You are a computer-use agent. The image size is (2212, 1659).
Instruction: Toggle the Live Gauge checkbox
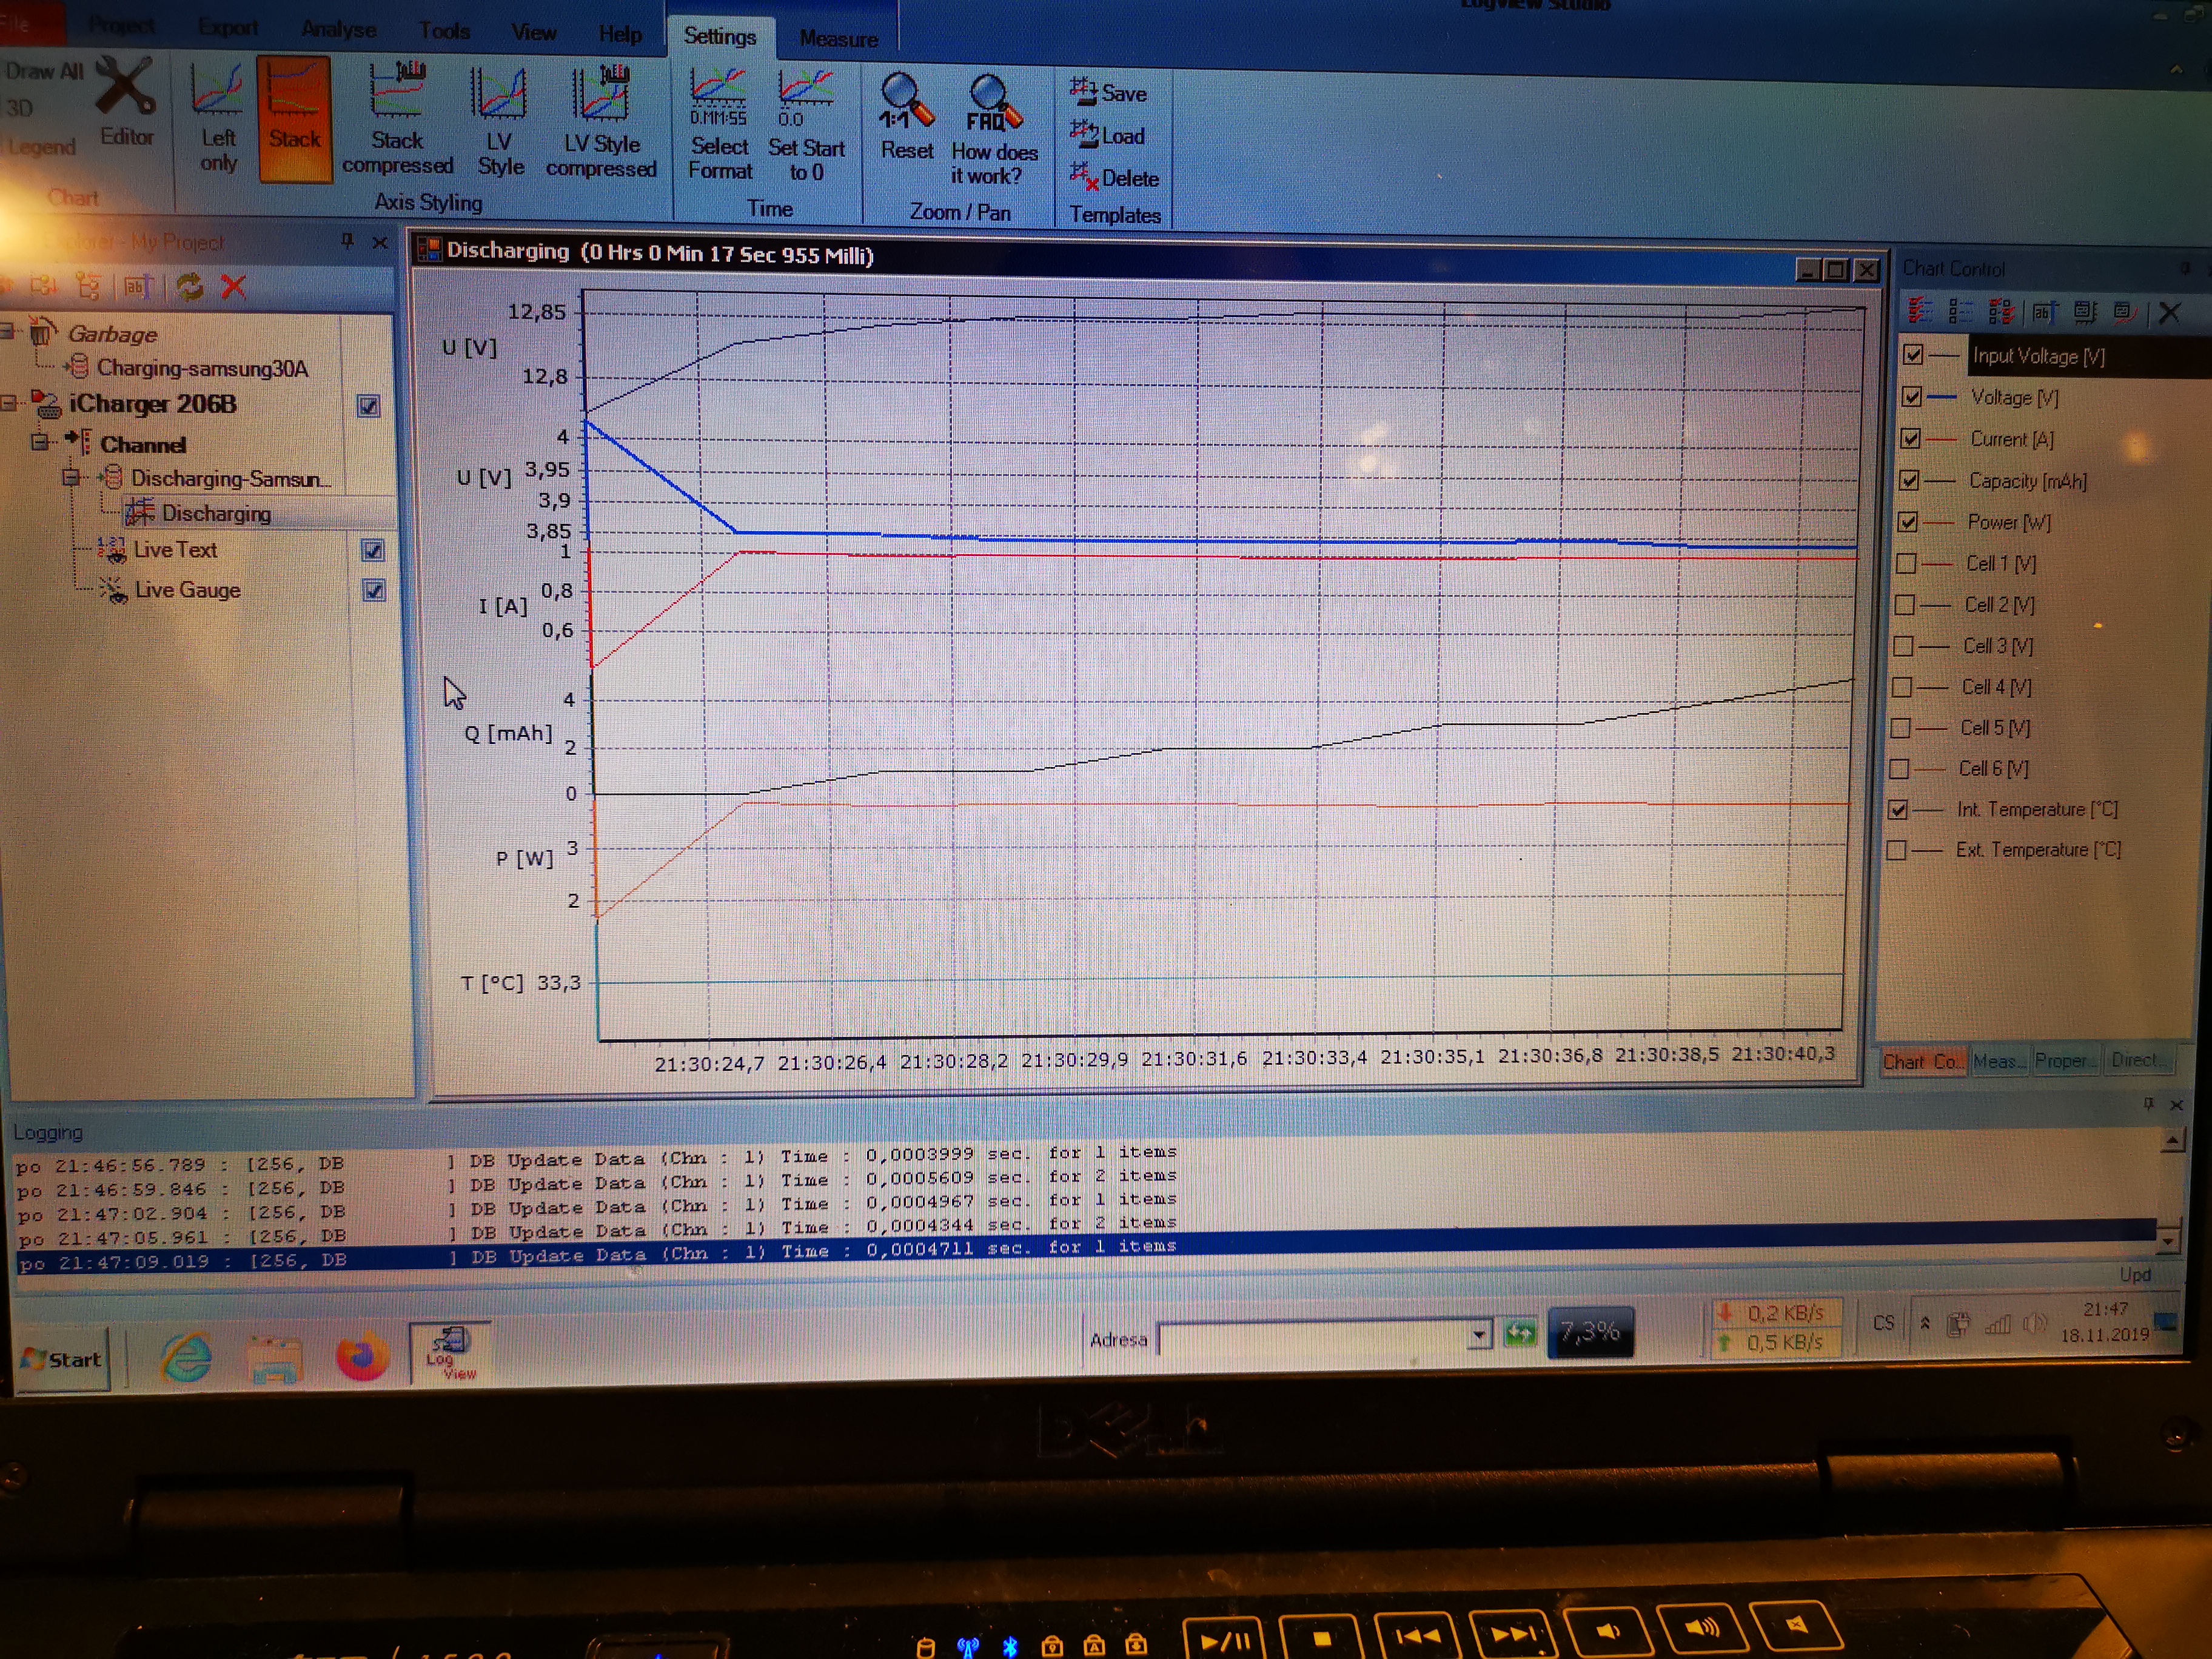[x=374, y=590]
